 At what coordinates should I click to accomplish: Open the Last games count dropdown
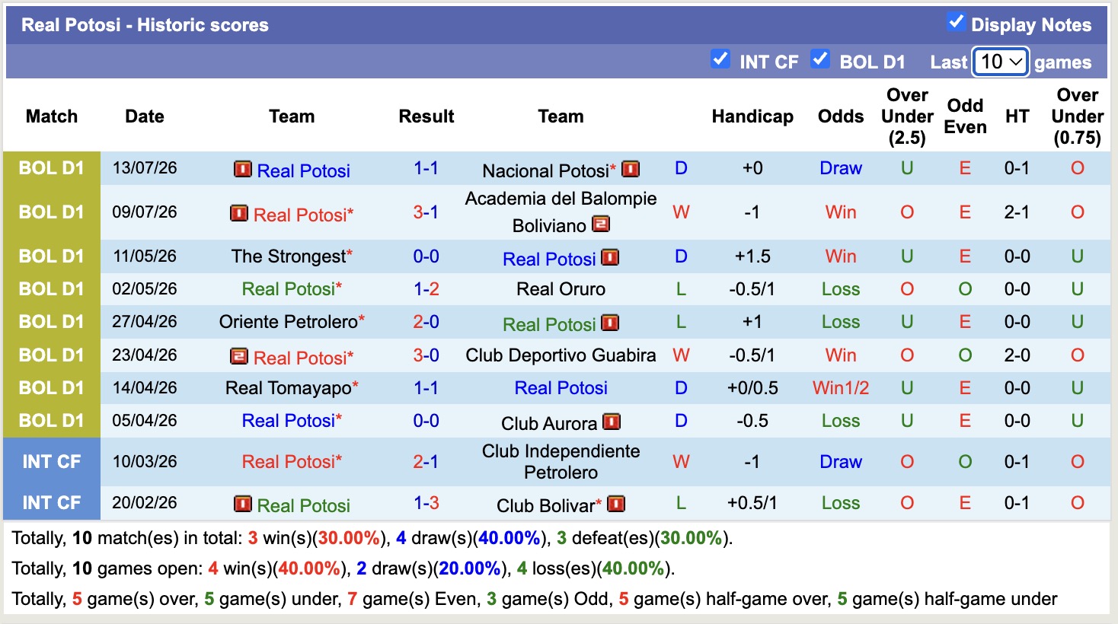1001,62
